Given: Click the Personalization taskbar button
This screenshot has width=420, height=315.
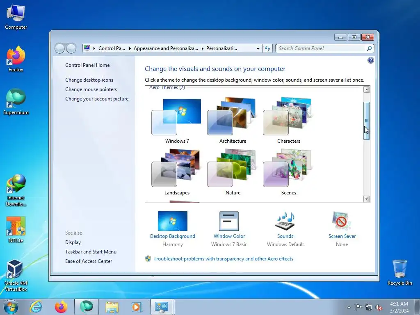Looking at the screenshot, I should click(162, 307).
